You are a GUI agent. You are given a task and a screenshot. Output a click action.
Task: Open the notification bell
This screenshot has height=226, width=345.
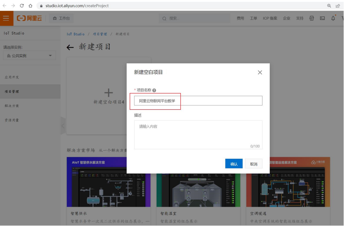pos(333,18)
